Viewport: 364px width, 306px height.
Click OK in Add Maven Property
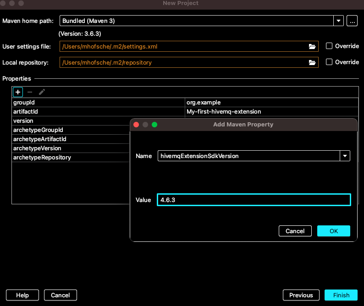(333, 231)
